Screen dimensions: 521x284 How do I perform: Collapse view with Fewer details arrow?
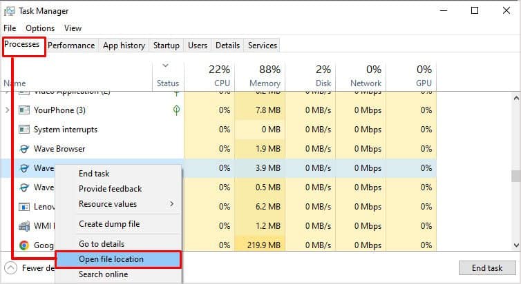pos(10,267)
